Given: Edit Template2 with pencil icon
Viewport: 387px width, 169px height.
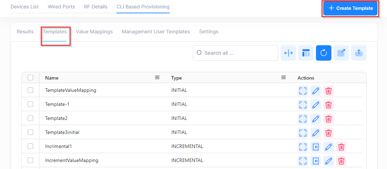Looking at the screenshot, I should click(316, 119).
